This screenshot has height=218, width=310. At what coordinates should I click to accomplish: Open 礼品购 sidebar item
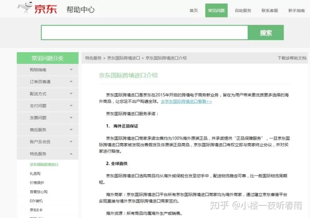35,174
